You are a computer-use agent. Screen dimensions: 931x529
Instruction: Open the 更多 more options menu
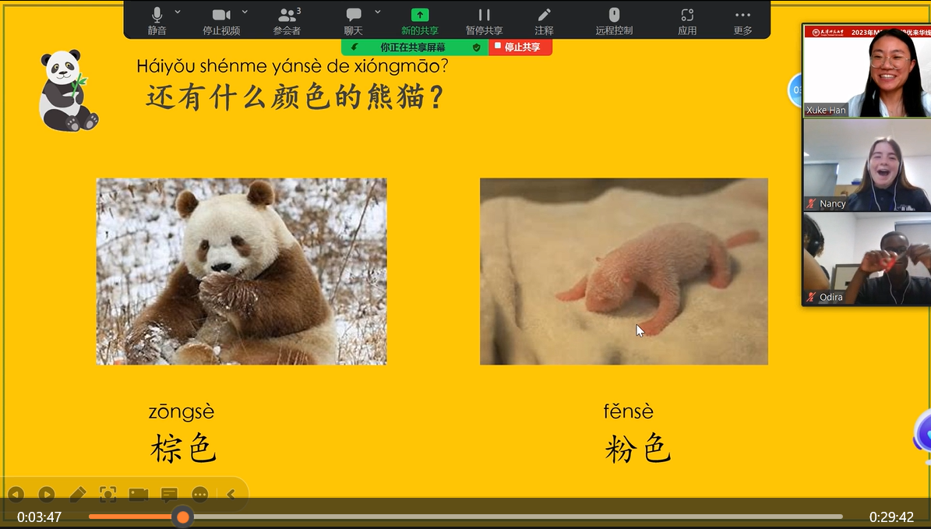[742, 20]
